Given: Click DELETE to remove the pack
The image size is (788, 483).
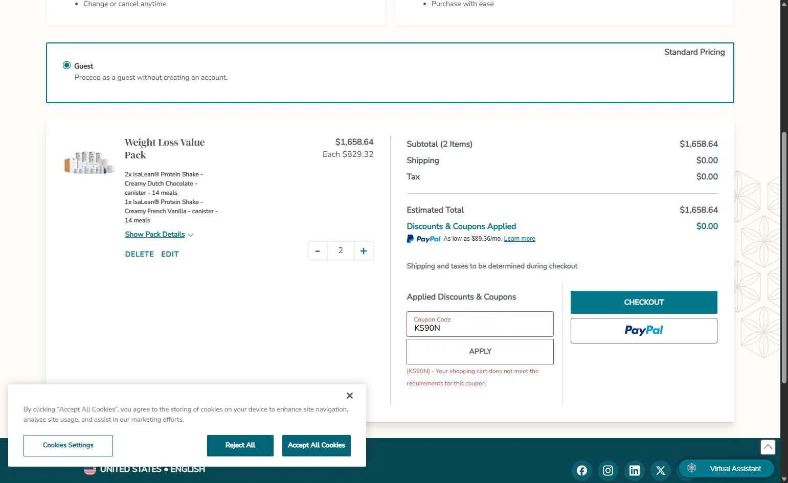Looking at the screenshot, I should click(x=140, y=254).
